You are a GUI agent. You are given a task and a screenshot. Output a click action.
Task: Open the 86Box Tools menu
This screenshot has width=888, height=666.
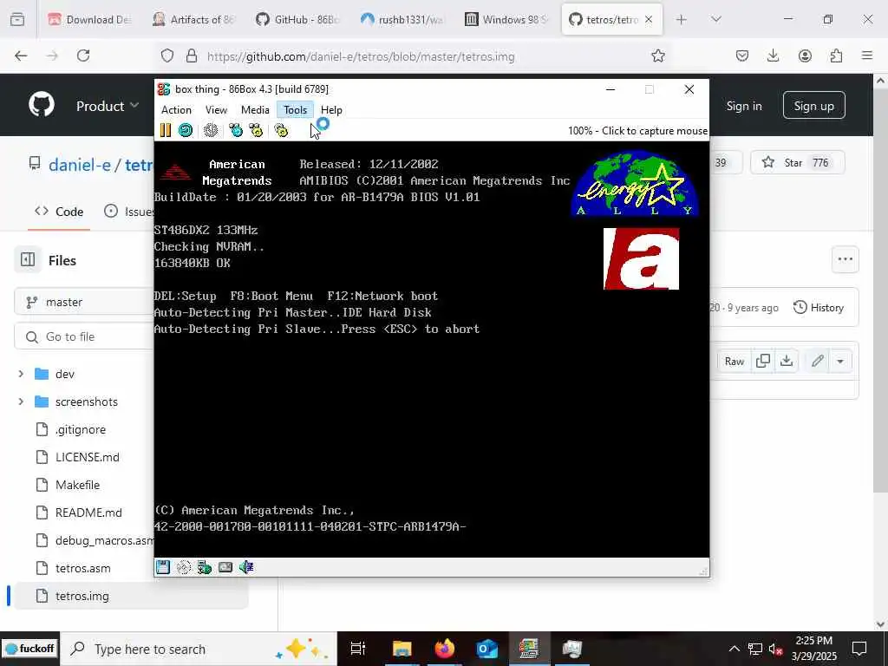click(295, 110)
